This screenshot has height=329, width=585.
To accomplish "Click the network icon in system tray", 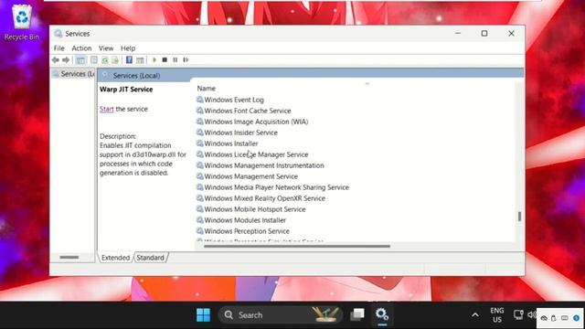I will point(518,315).
